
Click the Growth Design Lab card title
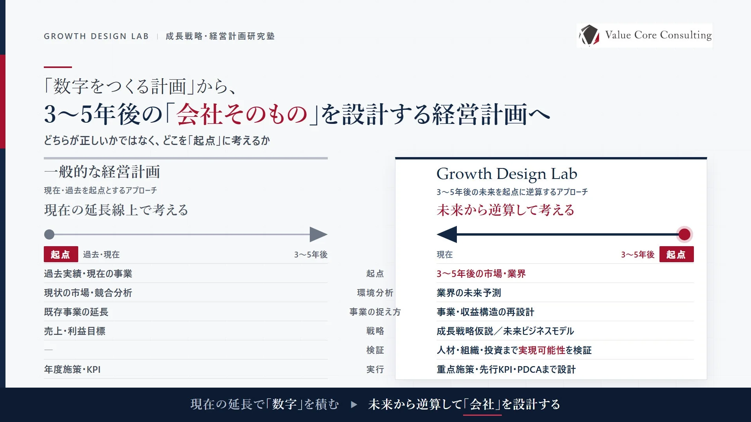point(507,174)
